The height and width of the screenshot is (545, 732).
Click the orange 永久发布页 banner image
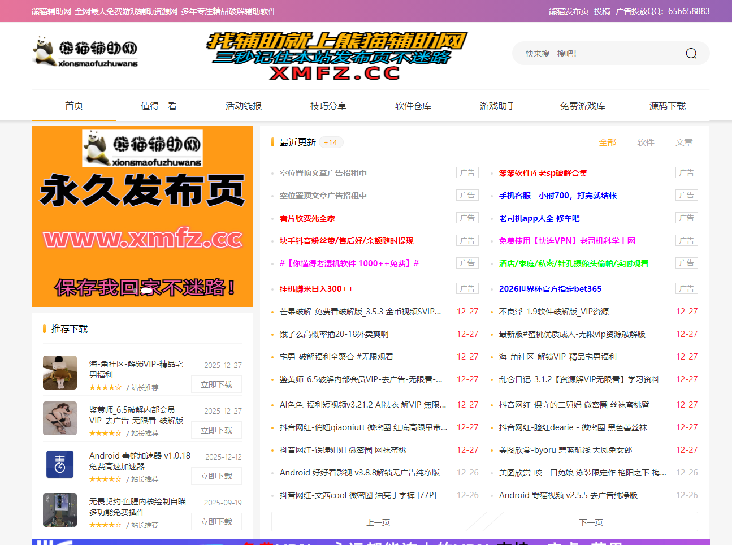142,217
